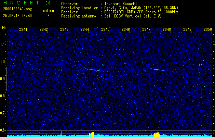
Task: Click the 'meteor' label
Action: coord(49,11)
